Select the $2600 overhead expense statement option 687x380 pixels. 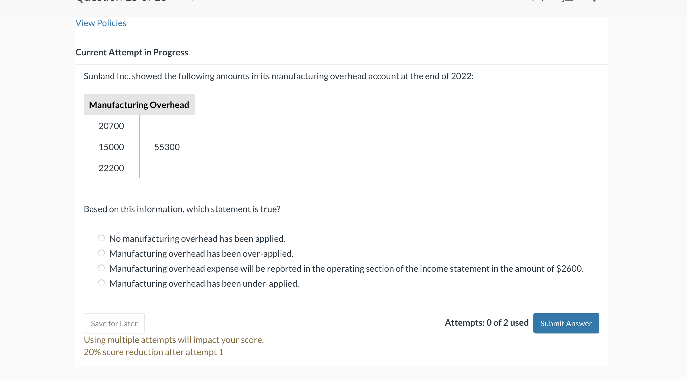(101, 268)
